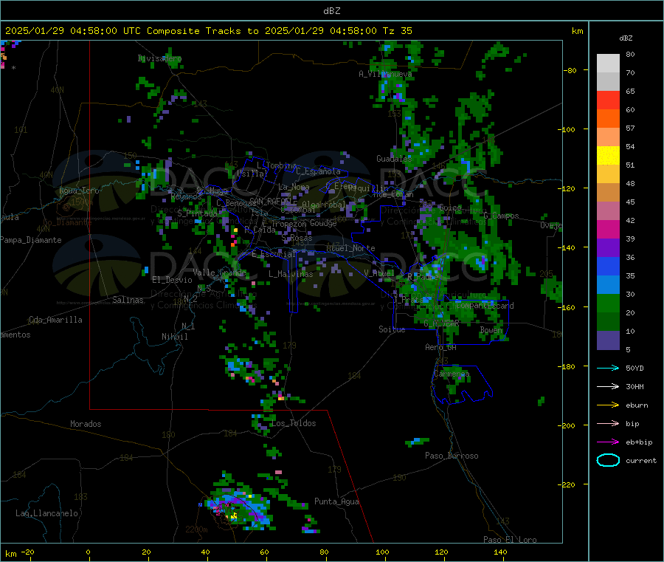Click the 'Atuel_Norte' place label
This screenshot has width=664, height=562.
click(350, 248)
